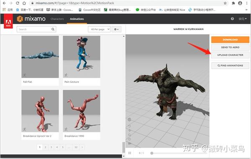Viewport: 251px width, 159px height.
Task: Click the top viewer camera icon
Action: pos(130,120)
